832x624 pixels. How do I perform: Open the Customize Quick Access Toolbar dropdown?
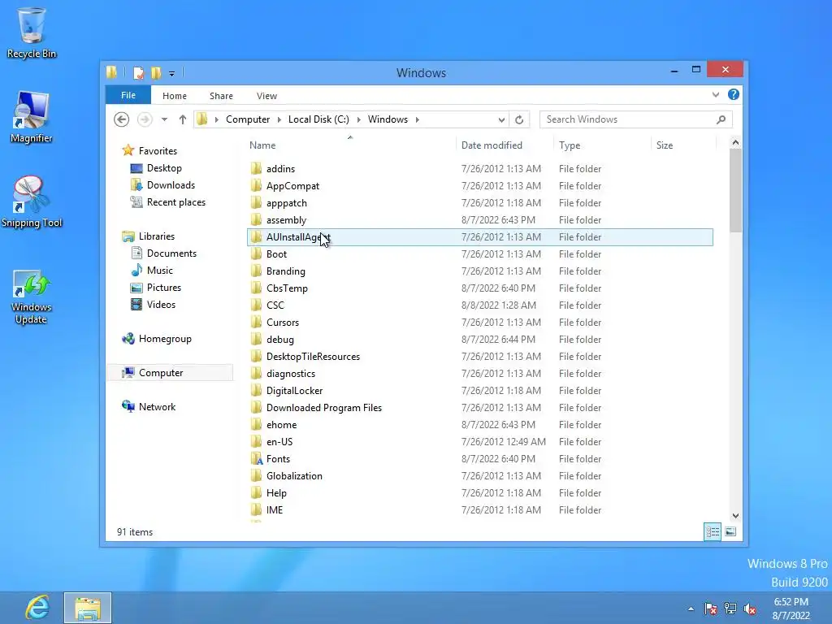(171, 73)
